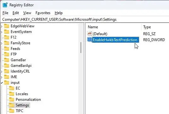Select the FTP folder icon
The height and width of the screenshot is (114, 169).
[x=7, y=54]
